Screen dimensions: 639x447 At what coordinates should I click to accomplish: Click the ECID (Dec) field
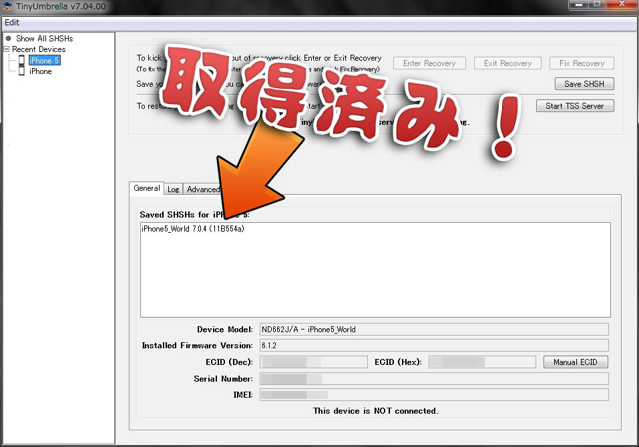314,362
